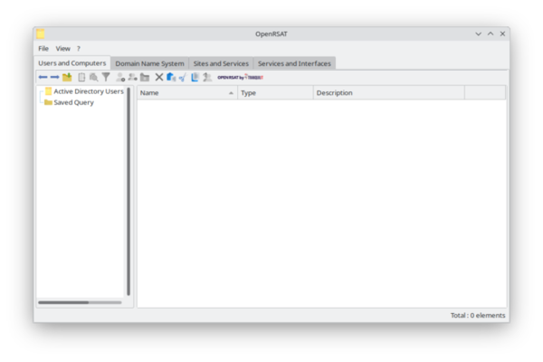
Task: Sort list by the Description column header
Action: 387,93
